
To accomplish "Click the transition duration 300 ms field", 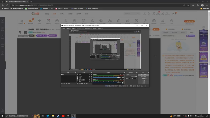I will click(132, 78).
